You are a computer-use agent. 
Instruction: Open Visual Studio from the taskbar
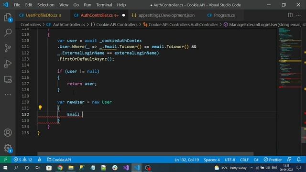point(126,168)
